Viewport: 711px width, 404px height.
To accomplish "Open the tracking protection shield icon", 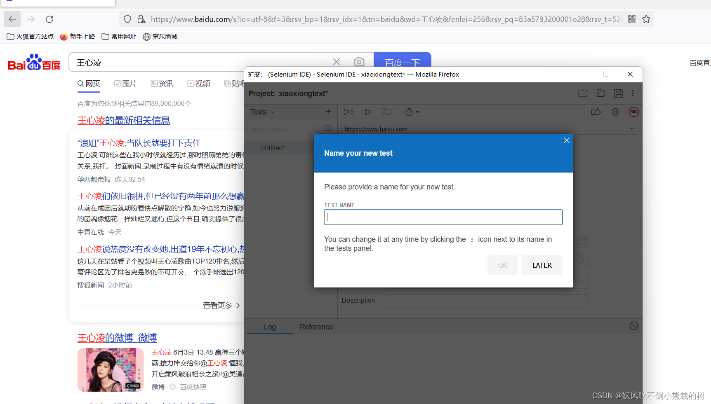I will pyautogui.click(x=127, y=19).
